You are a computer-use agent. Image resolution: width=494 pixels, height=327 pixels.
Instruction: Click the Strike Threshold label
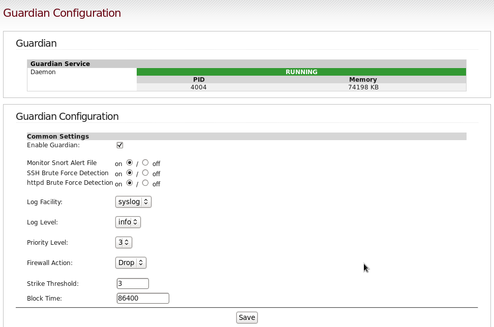(x=53, y=283)
